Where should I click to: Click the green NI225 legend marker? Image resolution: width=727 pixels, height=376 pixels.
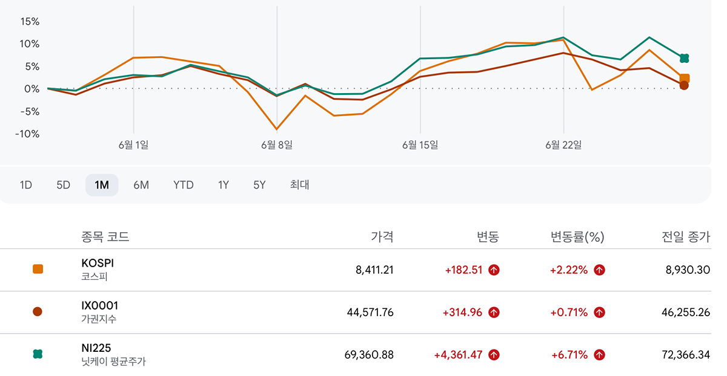(x=38, y=354)
